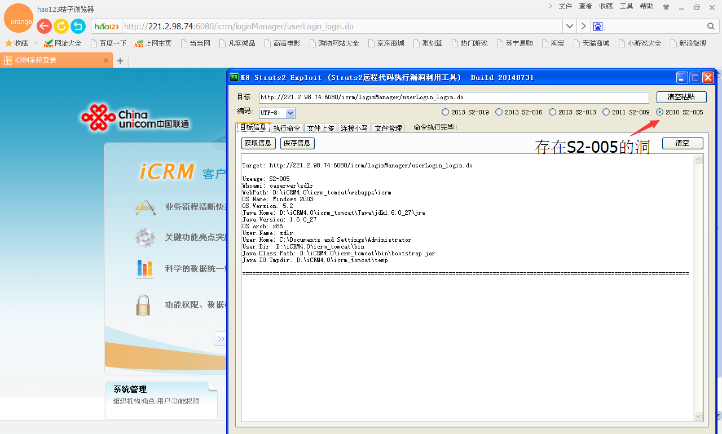Open the 百度一下 bookmark
Viewport: 722px width, 434px height.
[108, 43]
